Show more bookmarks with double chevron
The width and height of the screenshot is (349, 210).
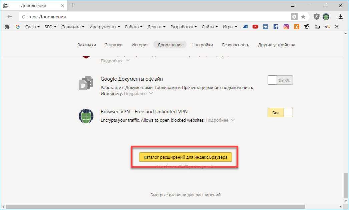click(x=337, y=27)
